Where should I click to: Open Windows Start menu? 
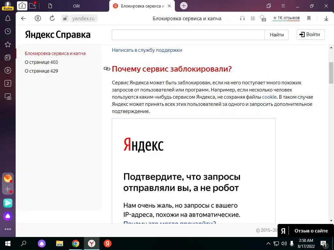(x=8, y=243)
